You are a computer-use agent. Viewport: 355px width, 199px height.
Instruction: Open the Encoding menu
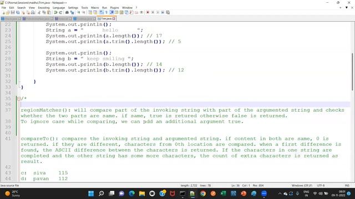pos(44,8)
